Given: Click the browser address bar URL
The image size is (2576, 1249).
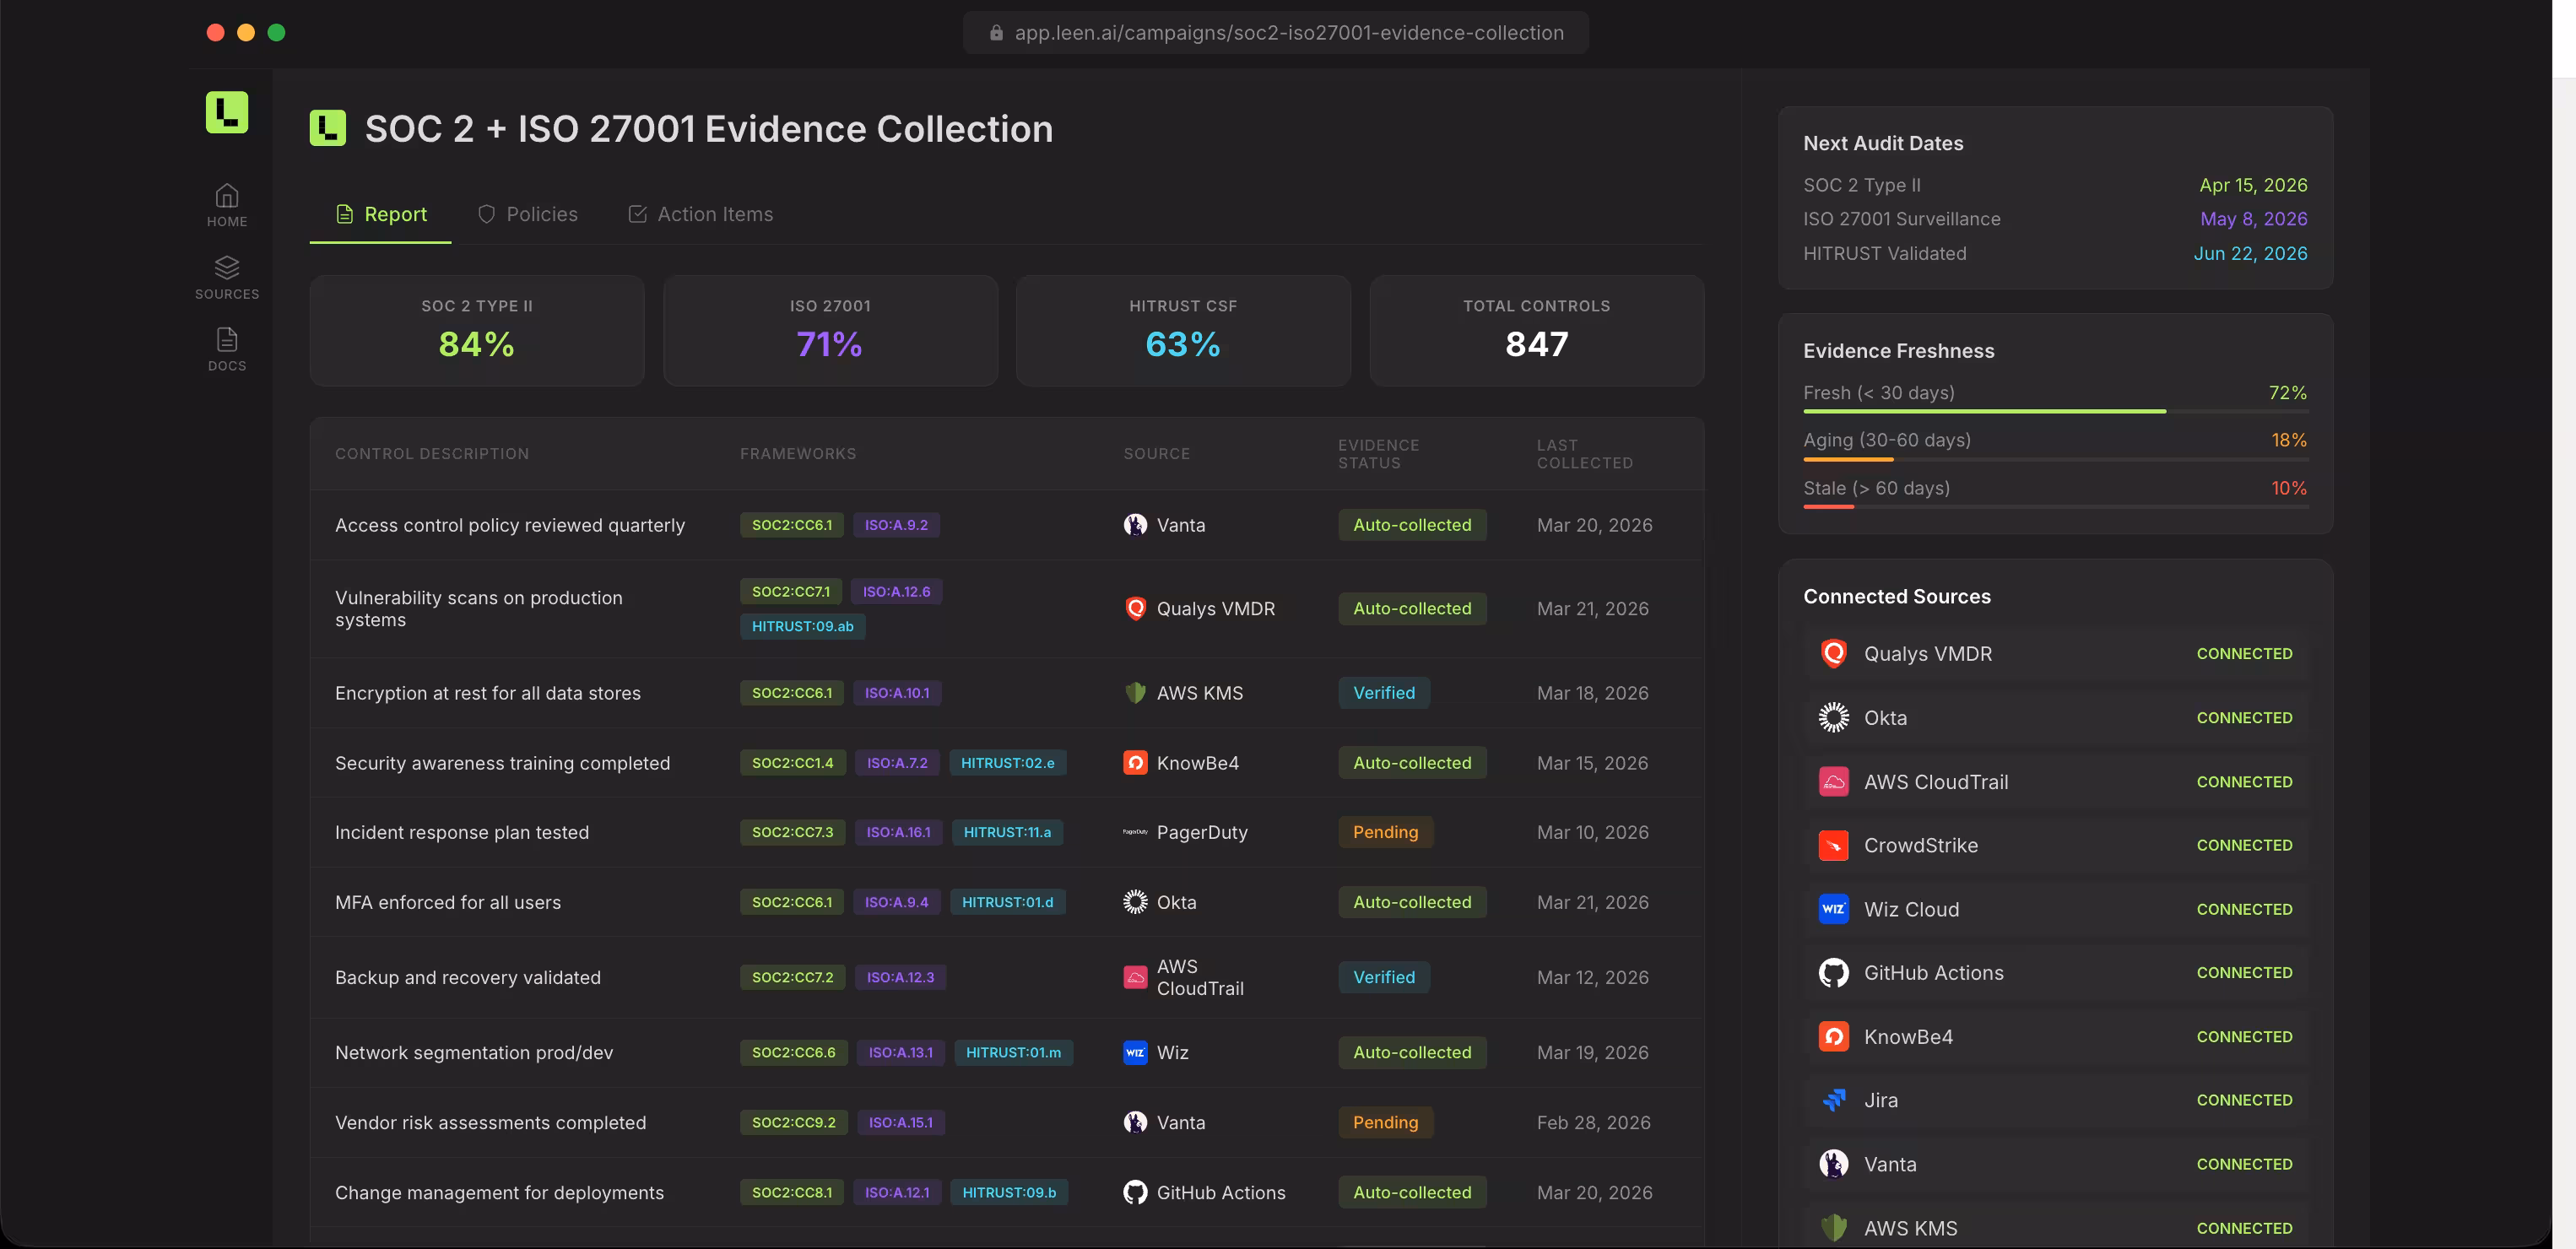Looking at the screenshot, I should (x=1288, y=33).
